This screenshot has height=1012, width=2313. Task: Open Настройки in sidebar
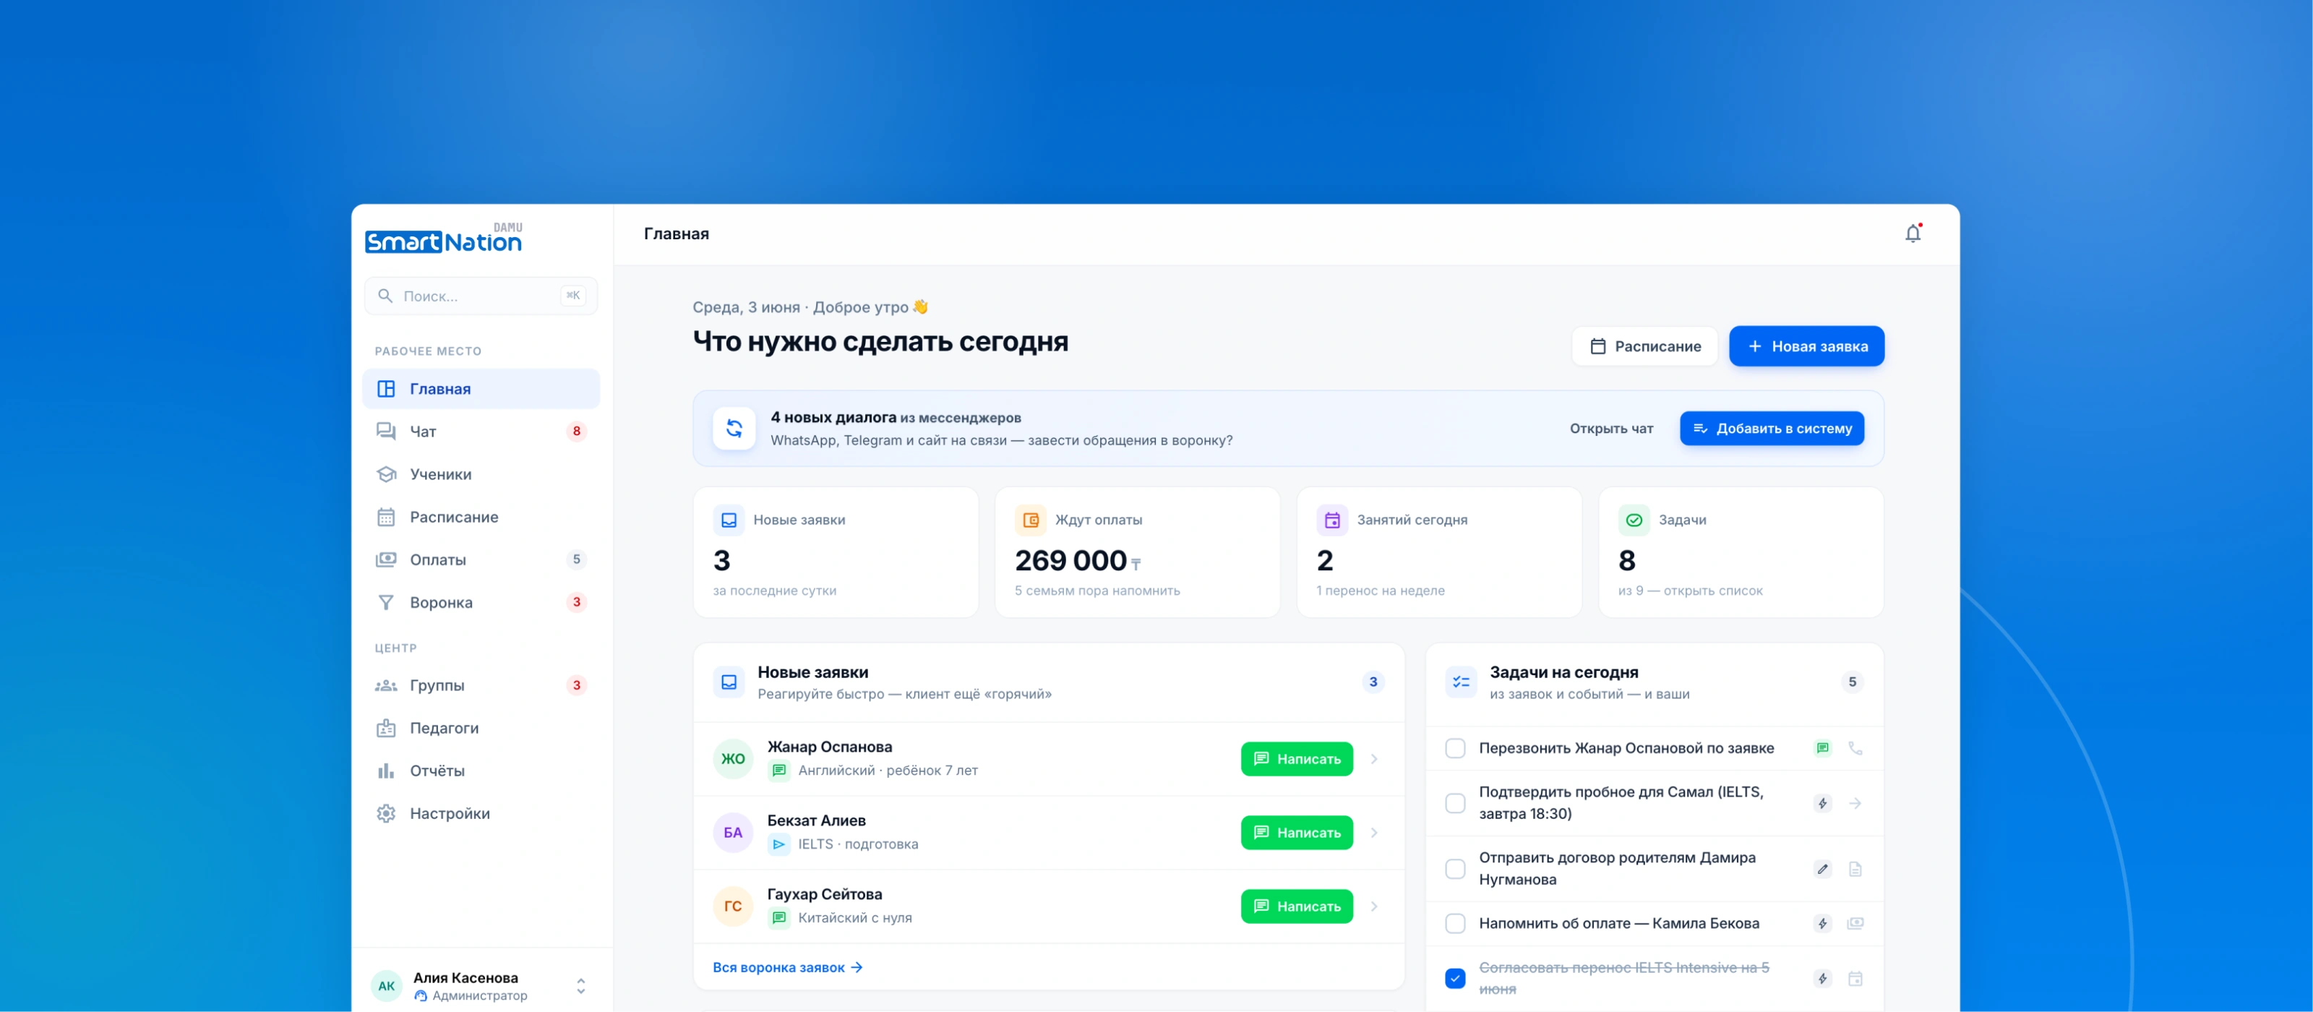[x=481, y=812]
